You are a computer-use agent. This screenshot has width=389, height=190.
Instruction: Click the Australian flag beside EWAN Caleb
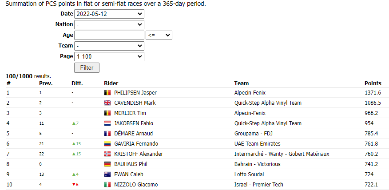click(107, 174)
